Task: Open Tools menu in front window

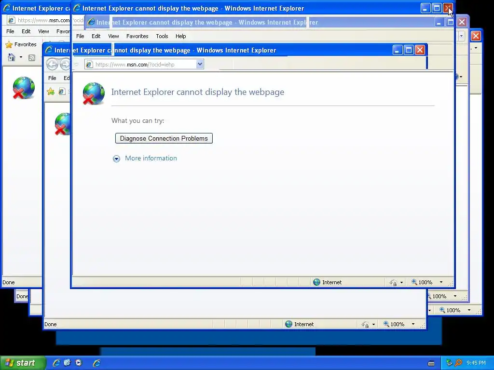Action: pyautogui.click(x=162, y=36)
